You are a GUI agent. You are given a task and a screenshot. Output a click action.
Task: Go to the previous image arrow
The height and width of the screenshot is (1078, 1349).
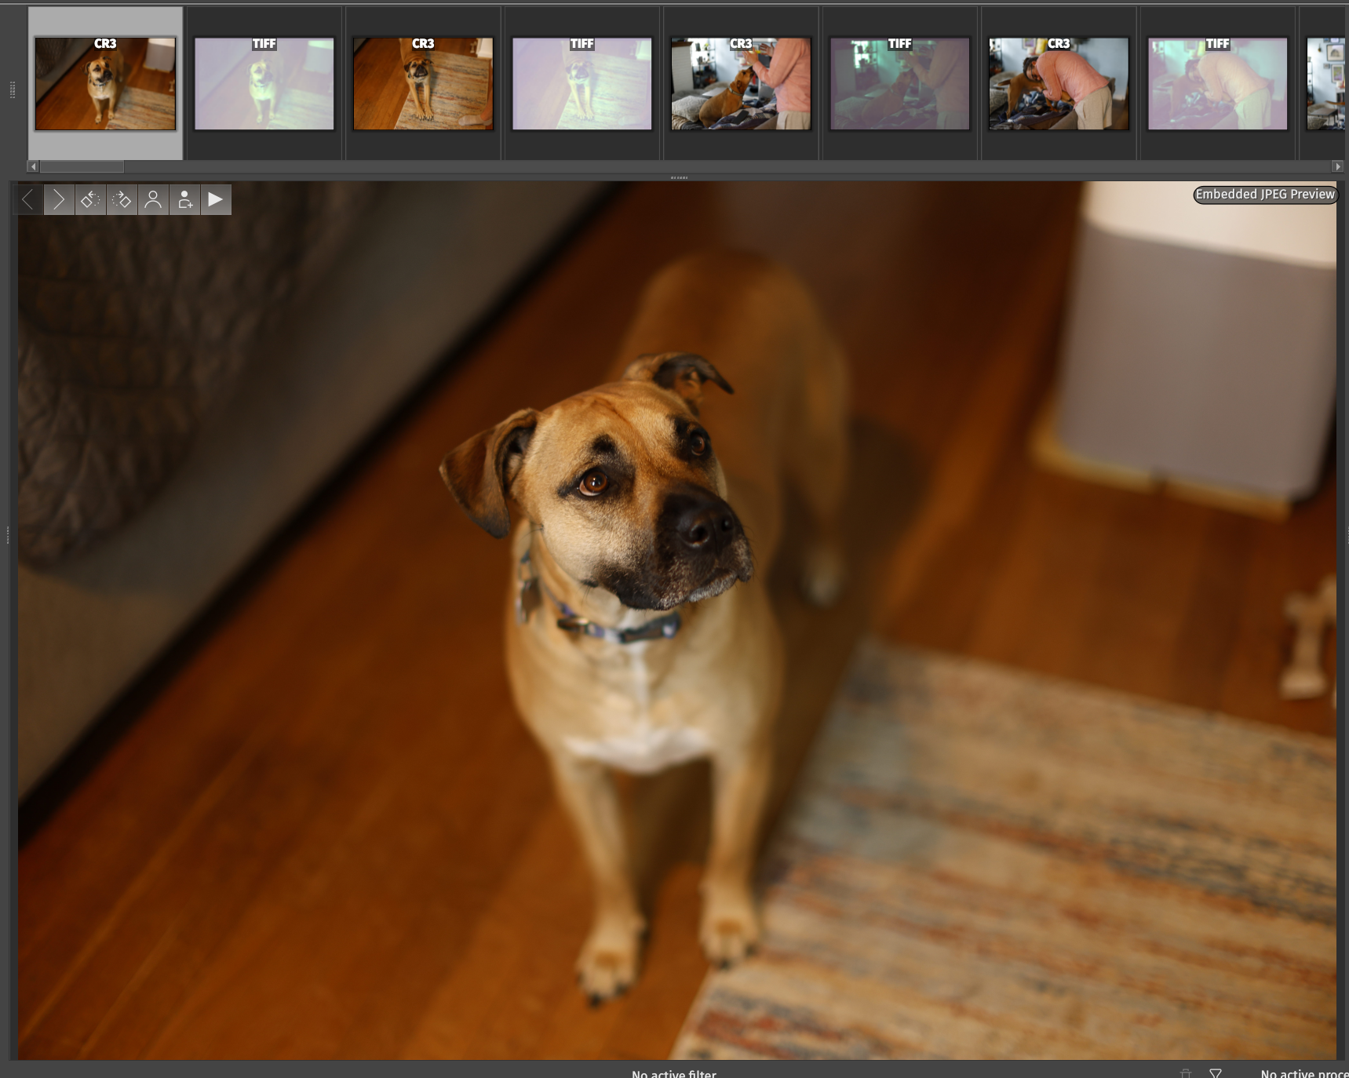tap(27, 200)
